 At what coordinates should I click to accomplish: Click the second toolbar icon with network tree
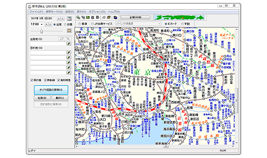[83, 18]
